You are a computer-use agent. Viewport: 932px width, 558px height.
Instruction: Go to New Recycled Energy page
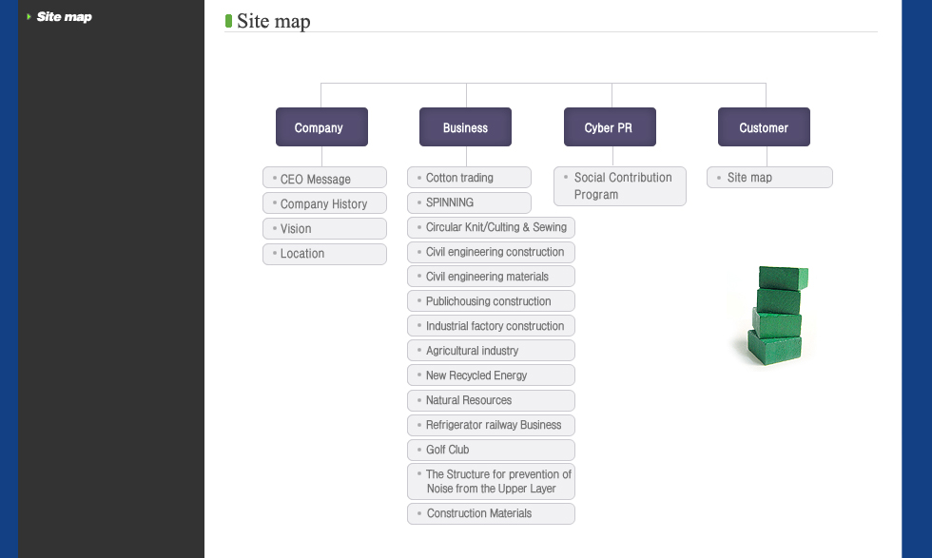coord(491,375)
